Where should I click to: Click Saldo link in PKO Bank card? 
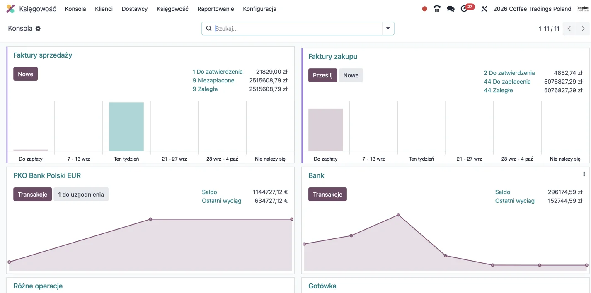tap(209, 192)
